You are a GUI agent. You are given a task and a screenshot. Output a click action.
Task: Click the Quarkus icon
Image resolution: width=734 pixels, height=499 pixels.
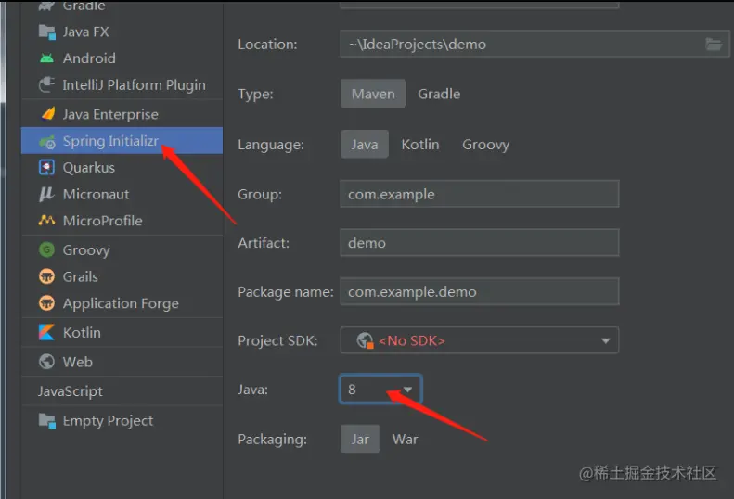tap(46, 167)
